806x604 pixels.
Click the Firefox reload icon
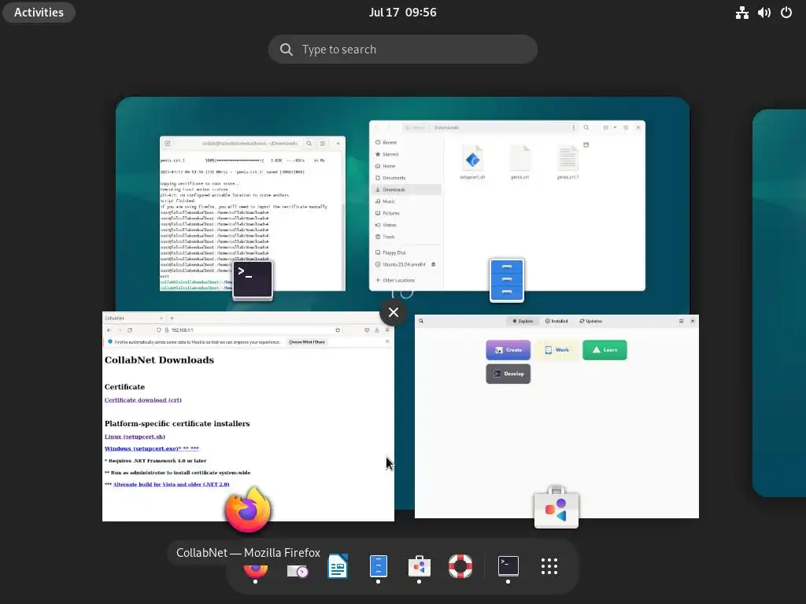click(x=130, y=330)
